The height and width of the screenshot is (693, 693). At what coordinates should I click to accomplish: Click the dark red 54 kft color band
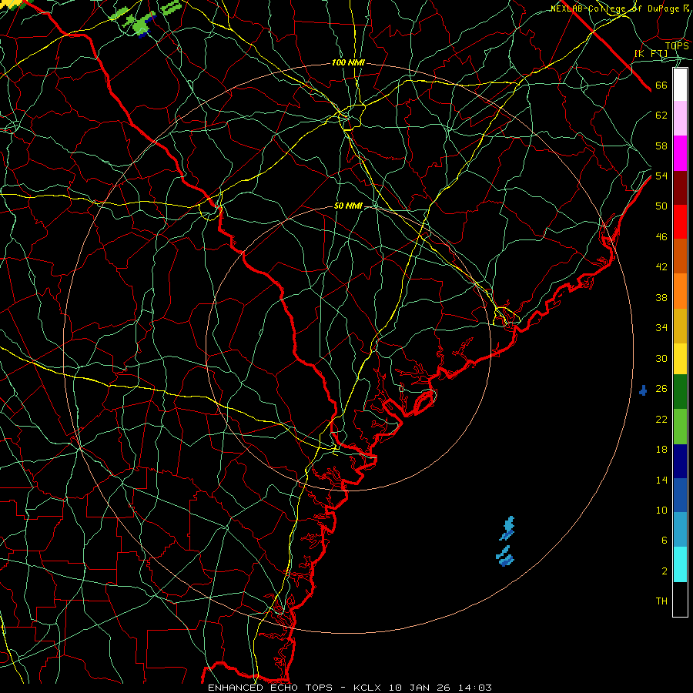[680, 187]
